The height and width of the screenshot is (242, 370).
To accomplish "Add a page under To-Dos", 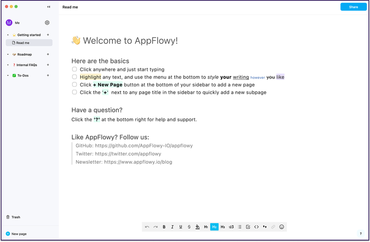I will (48, 75).
